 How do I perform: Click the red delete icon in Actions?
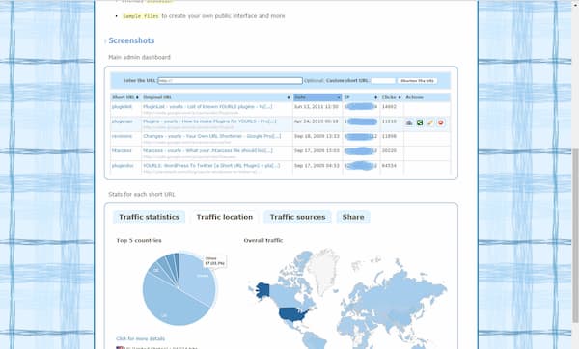pyautogui.click(x=441, y=122)
